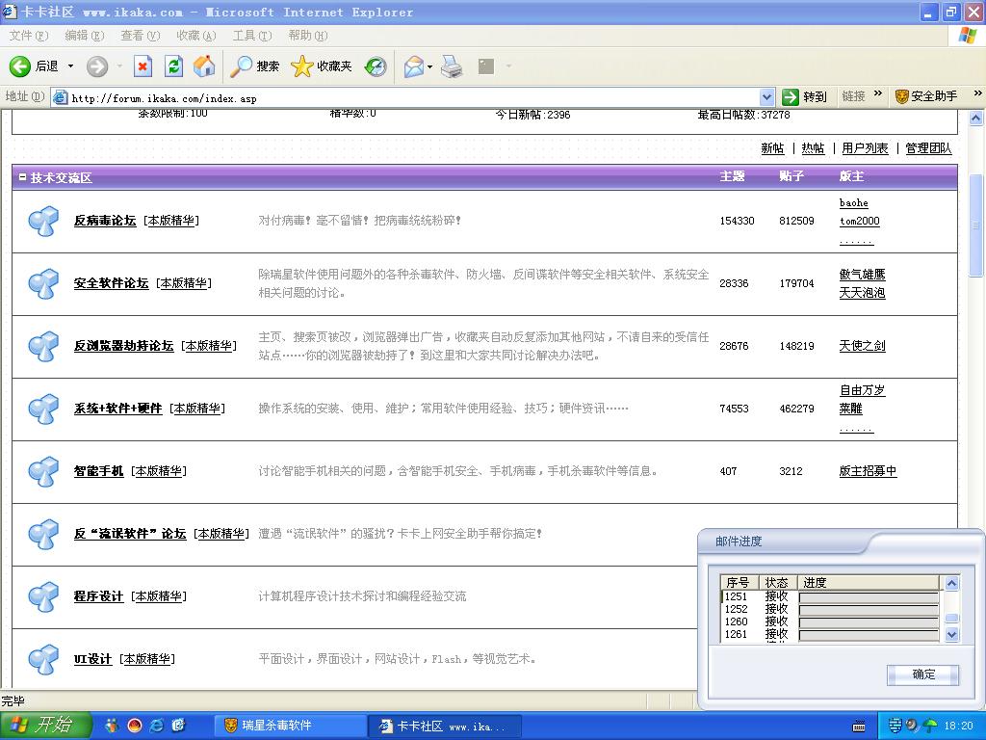Open the 工具(T) menu
The height and width of the screenshot is (740, 986).
click(251, 36)
